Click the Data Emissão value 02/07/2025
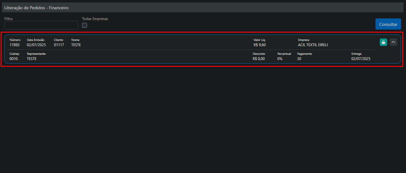406x173 pixels. [36, 45]
